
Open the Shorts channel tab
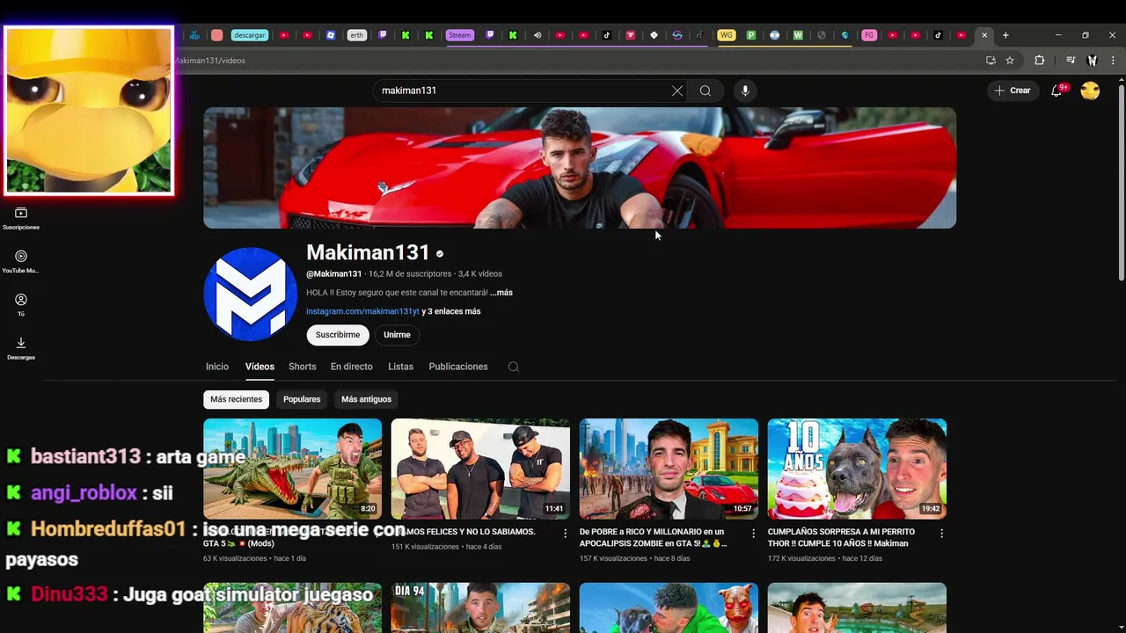click(x=302, y=367)
